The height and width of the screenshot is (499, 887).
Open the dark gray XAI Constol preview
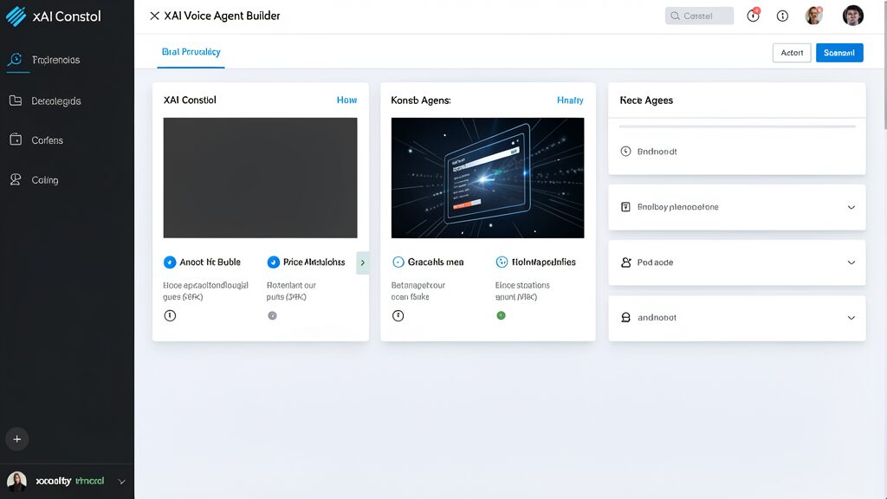260,178
